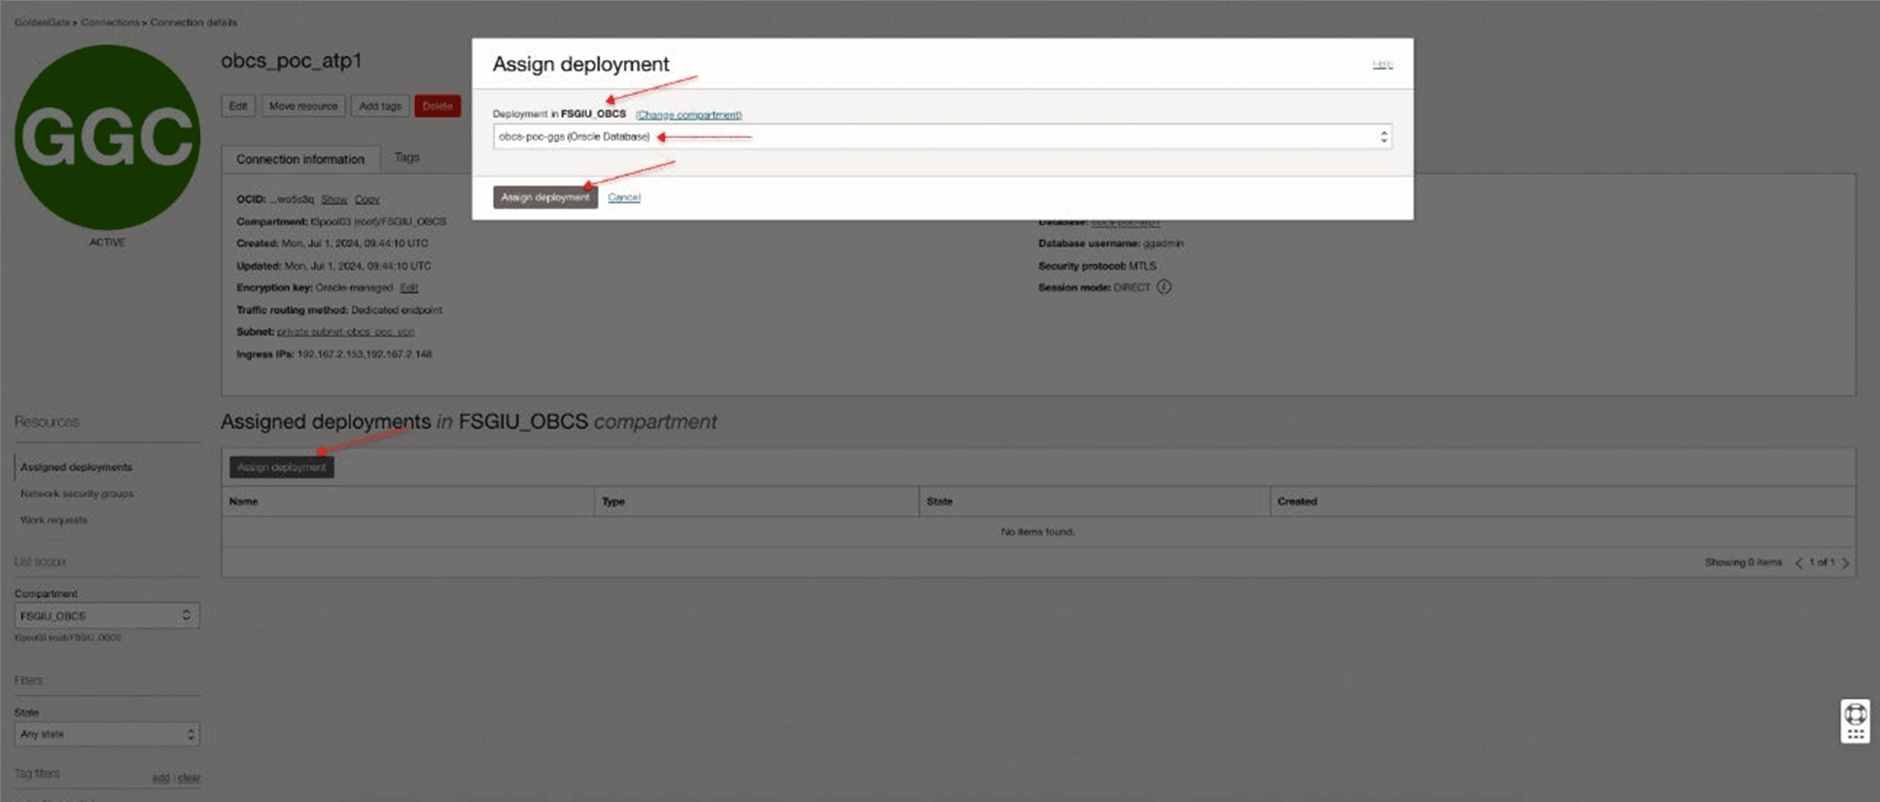
Task: Click the Assign deployment button above the table
Action: coord(282,467)
